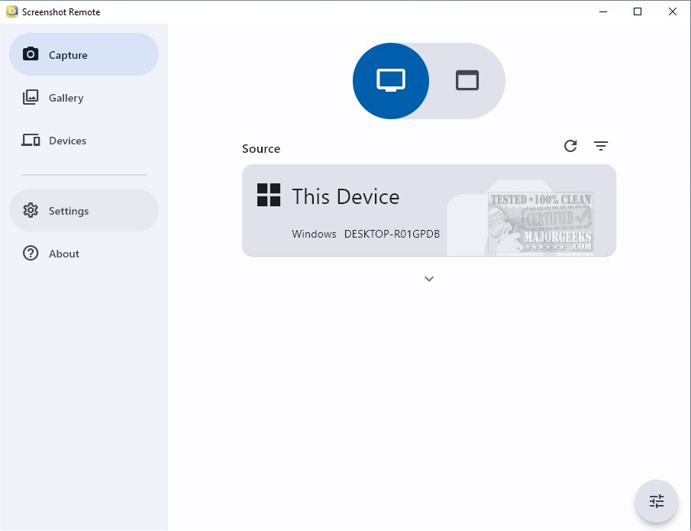This screenshot has width=691, height=531.
Task: Expand the This Device source details
Action: [x=428, y=279]
